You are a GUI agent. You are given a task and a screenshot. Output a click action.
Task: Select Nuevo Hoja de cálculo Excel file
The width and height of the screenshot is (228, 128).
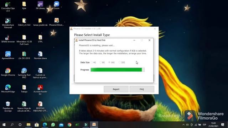tap(24, 107)
